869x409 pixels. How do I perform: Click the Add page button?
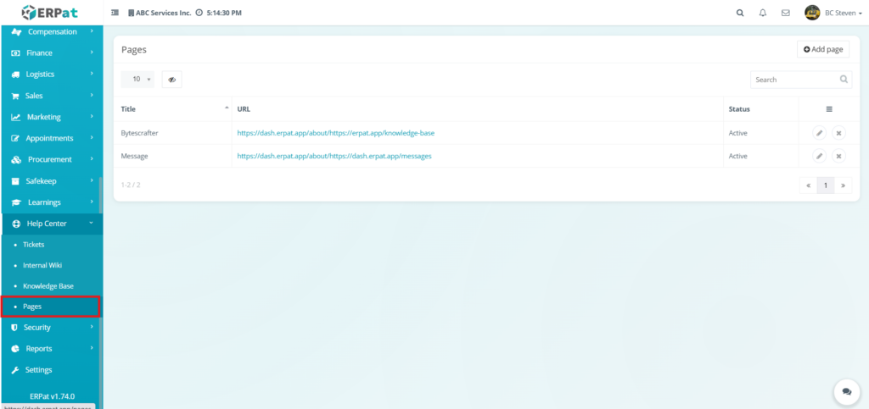[x=823, y=49]
